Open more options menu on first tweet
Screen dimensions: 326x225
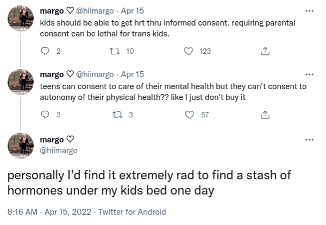pyautogui.click(x=310, y=11)
